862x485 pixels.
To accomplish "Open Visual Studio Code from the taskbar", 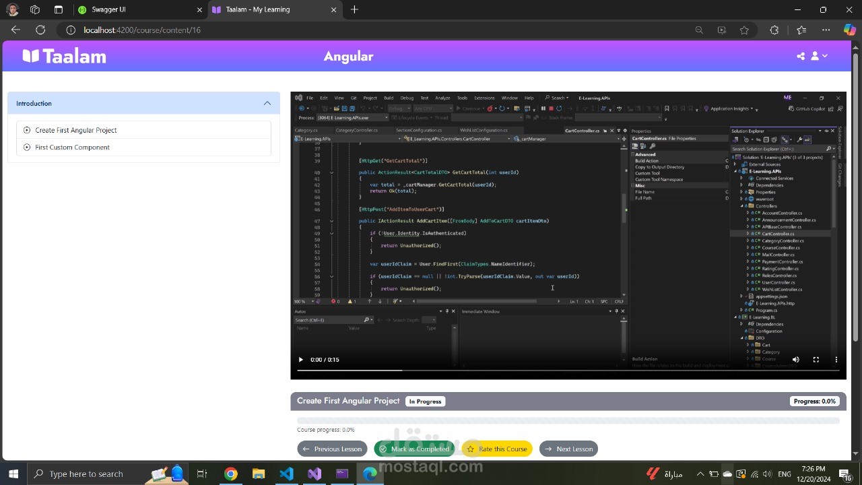I will (286, 474).
